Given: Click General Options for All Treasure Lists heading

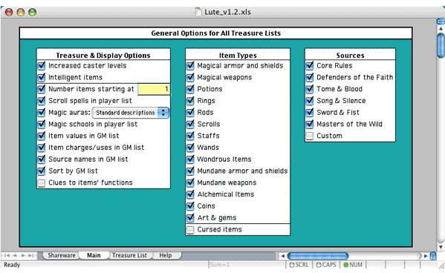Looking at the screenshot, I should pos(215,33).
